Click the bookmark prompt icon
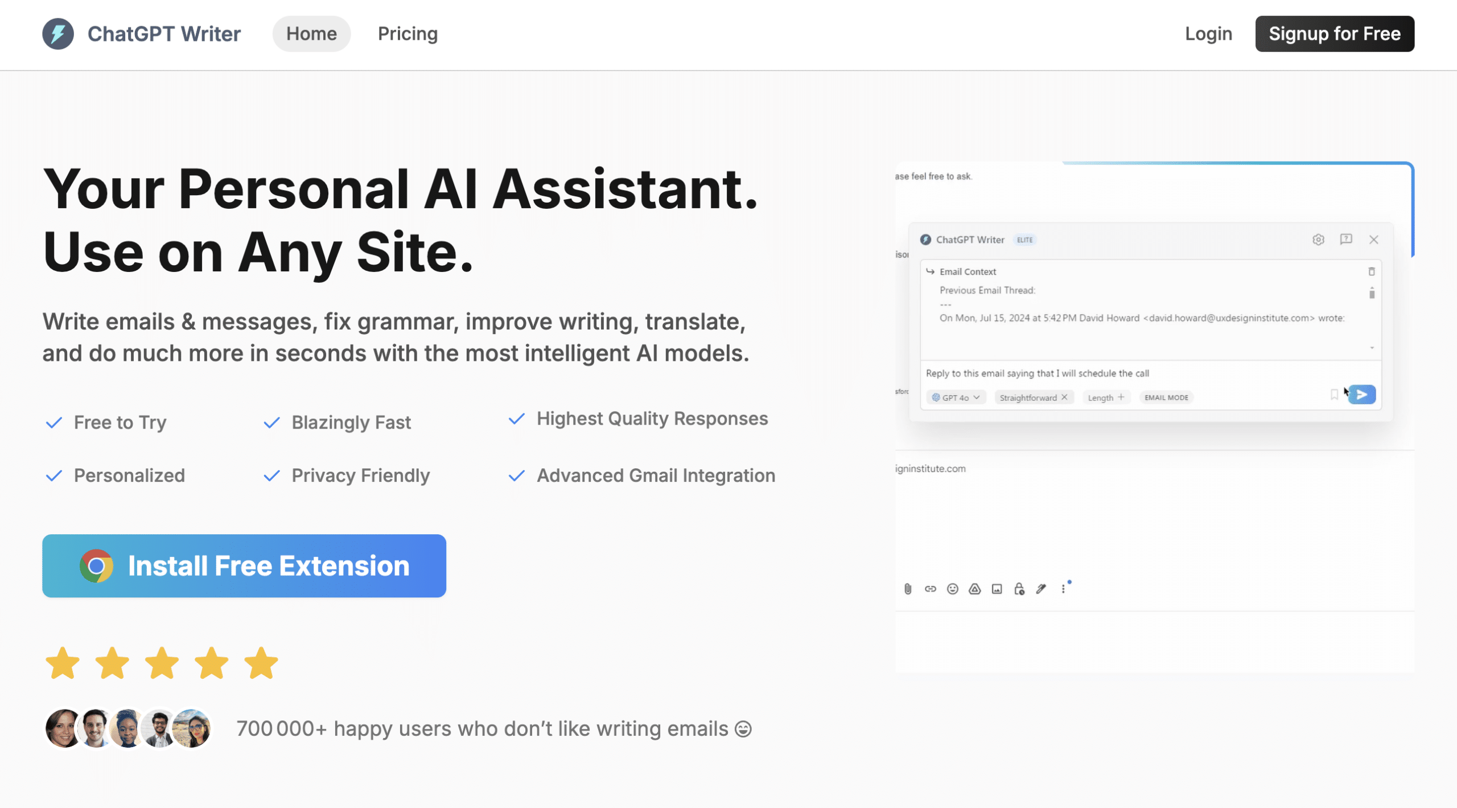 tap(1334, 395)
